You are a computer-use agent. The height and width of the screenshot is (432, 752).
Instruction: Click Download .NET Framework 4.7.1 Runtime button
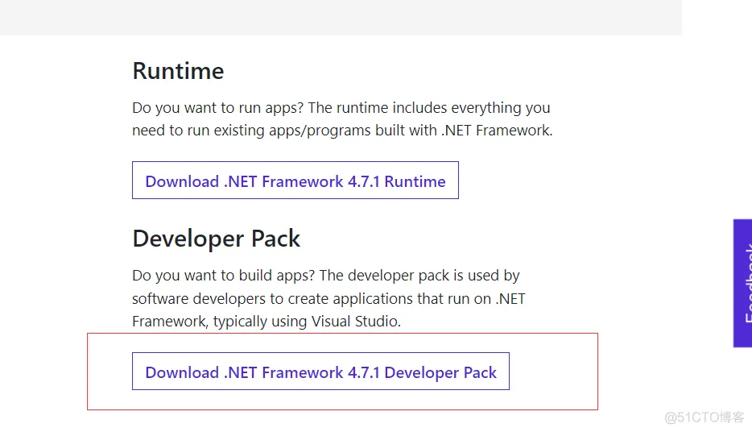click(x=295, y=180)
